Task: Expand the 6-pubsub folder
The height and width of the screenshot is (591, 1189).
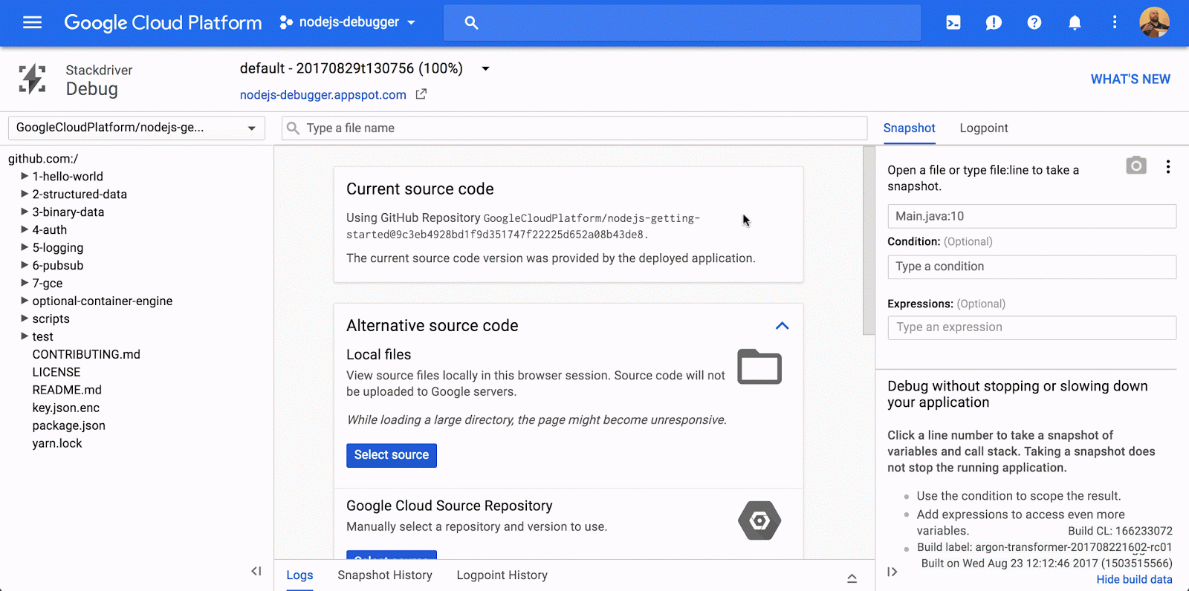Action: coord(25,265)
